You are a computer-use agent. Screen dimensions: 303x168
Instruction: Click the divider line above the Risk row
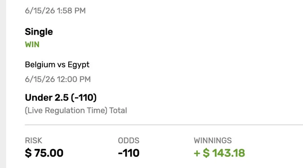point(164,124)
